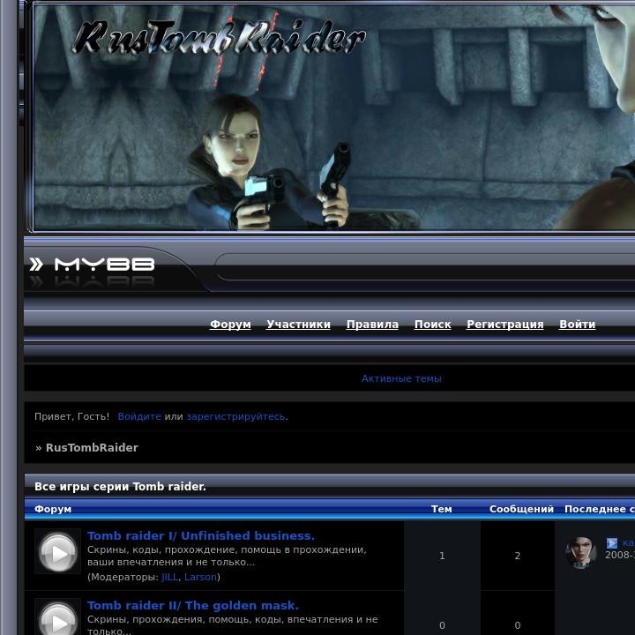Click the go-to-last-post arrow icon
This screenshot has width=635, height=635.
tap(612, 542)
